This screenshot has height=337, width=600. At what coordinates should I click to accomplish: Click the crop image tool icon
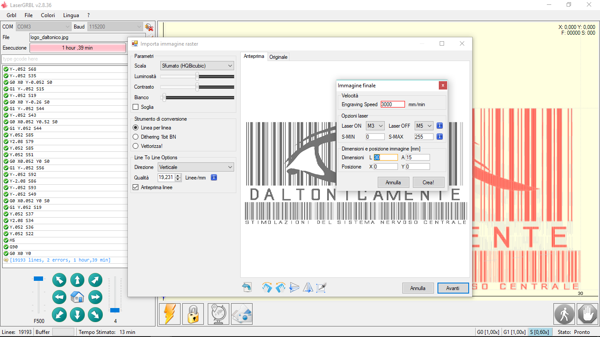point(322,287)
